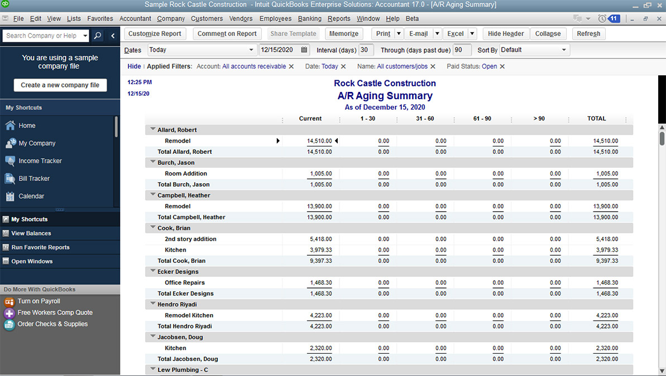
Task: Open the Reports menu
Action: [x=339, y=18]
